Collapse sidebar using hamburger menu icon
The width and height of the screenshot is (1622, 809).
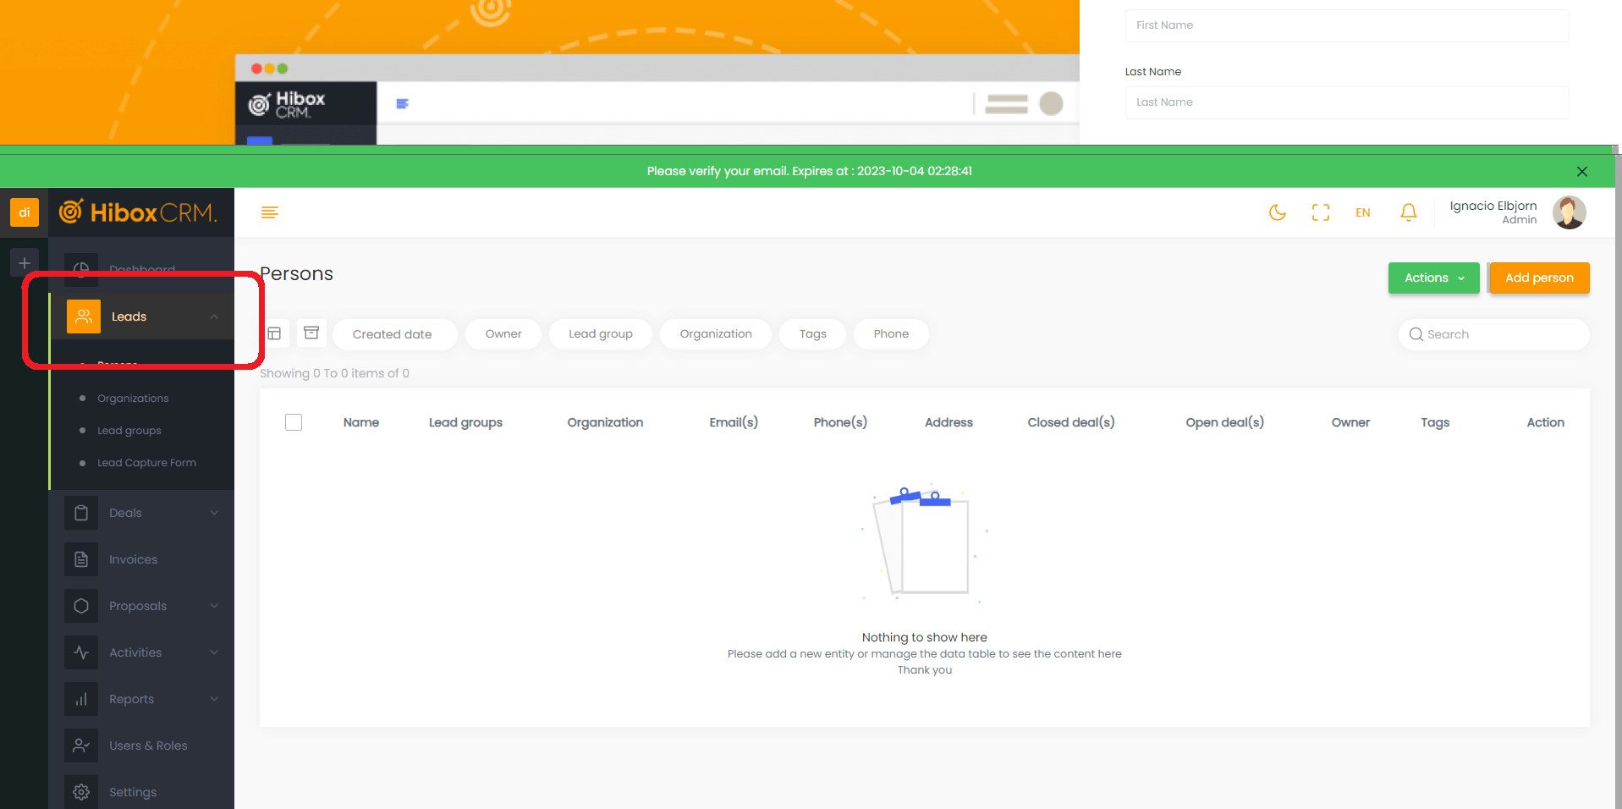270,212
